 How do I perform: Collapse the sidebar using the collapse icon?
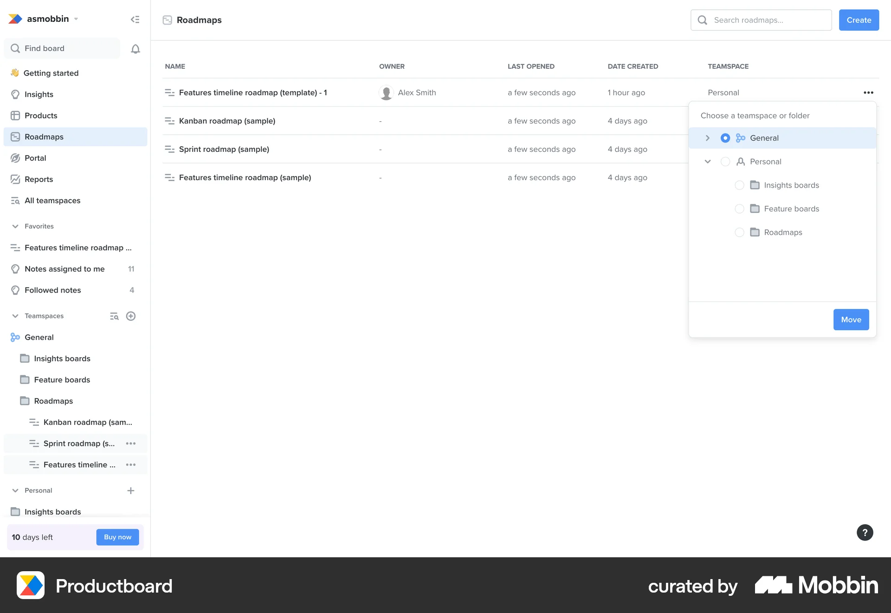135,19
